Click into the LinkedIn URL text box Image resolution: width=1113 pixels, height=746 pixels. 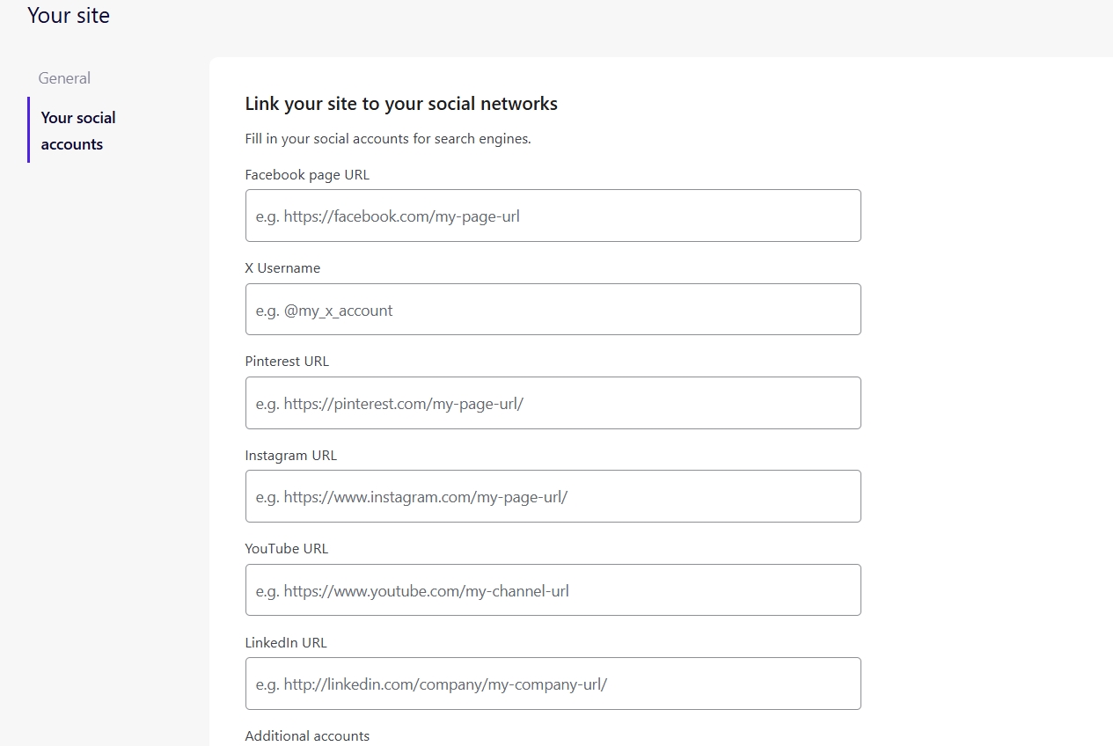pyautogui.click(x=553, y=684)
